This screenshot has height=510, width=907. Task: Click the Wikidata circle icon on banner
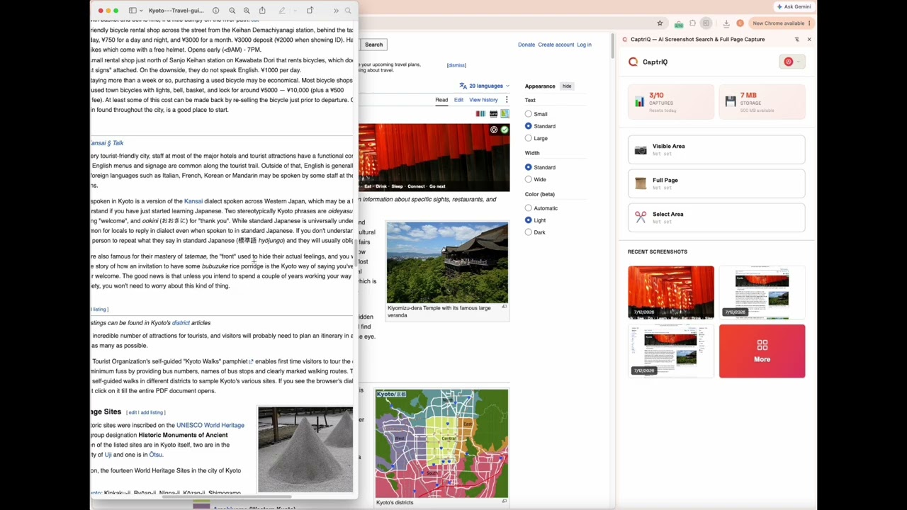click(494, 130)
